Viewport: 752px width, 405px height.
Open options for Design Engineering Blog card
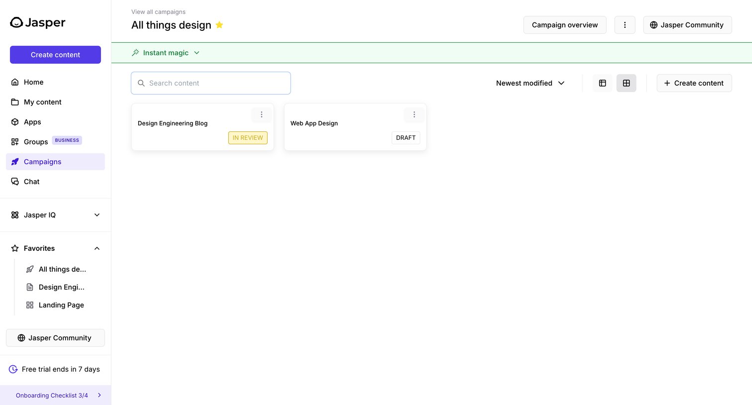click(261, 114)
